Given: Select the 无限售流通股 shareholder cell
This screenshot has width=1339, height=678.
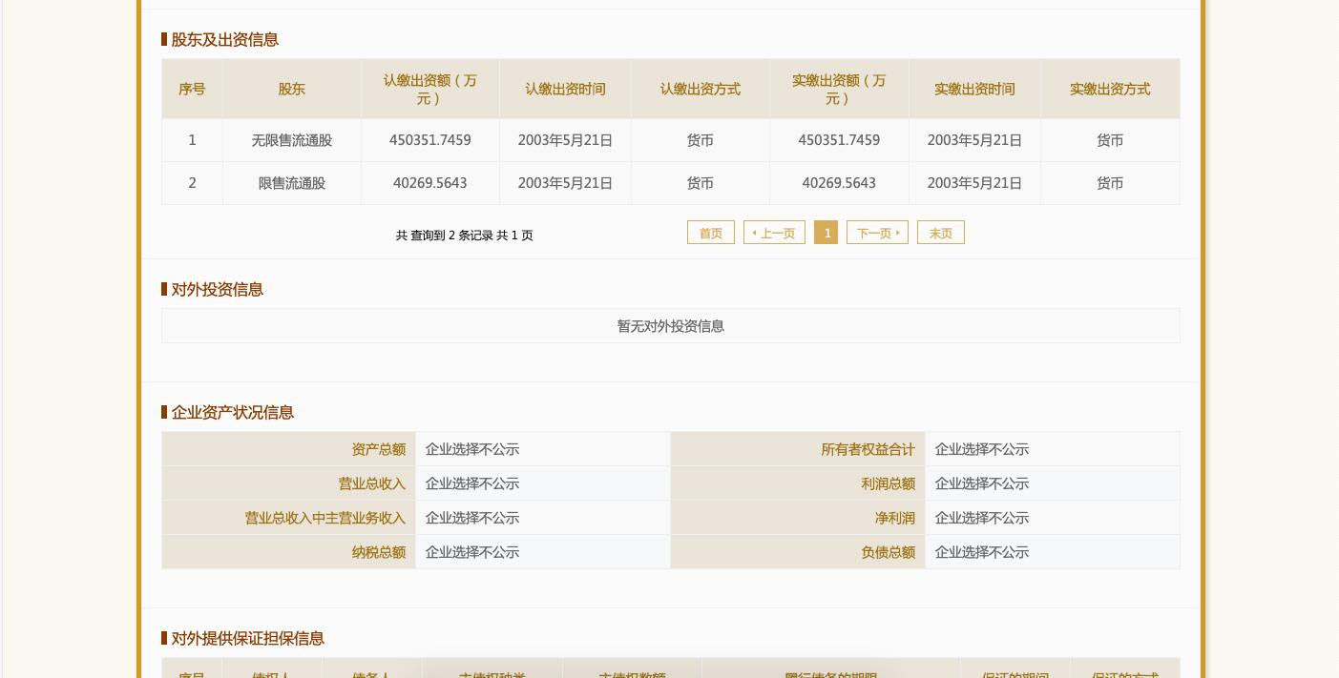Looking at the screenshot, I should [292, 140].
